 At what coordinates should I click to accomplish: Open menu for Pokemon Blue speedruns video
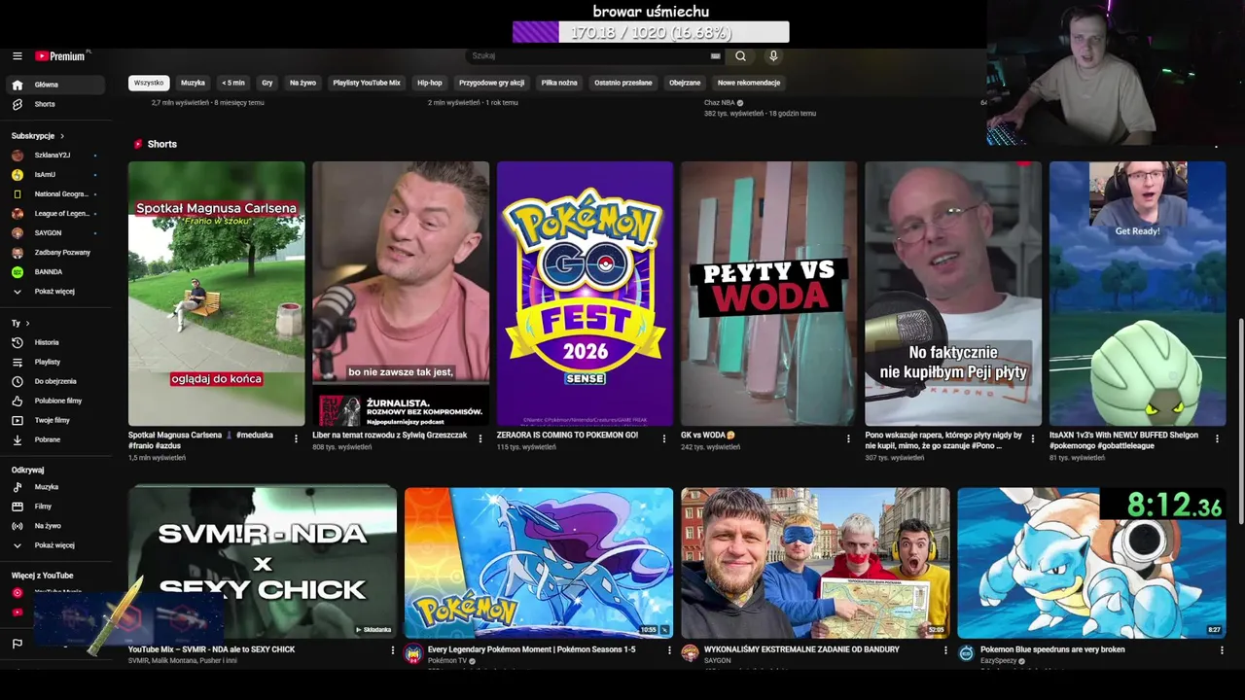[1221, 650]
